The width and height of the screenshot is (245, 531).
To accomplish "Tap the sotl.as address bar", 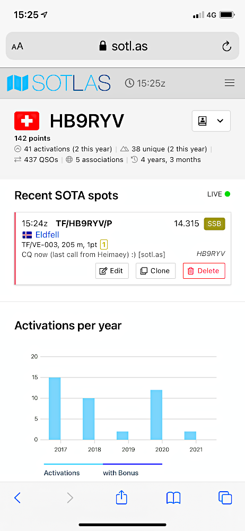I will click(122, 46).
